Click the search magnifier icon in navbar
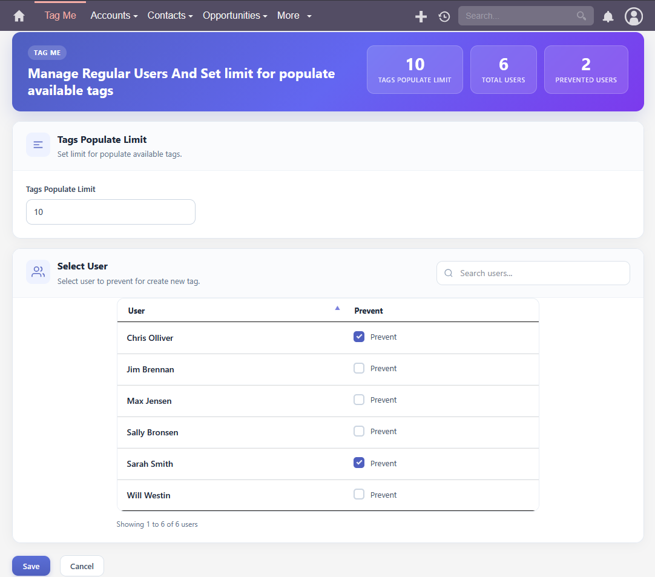 (581, 16)
